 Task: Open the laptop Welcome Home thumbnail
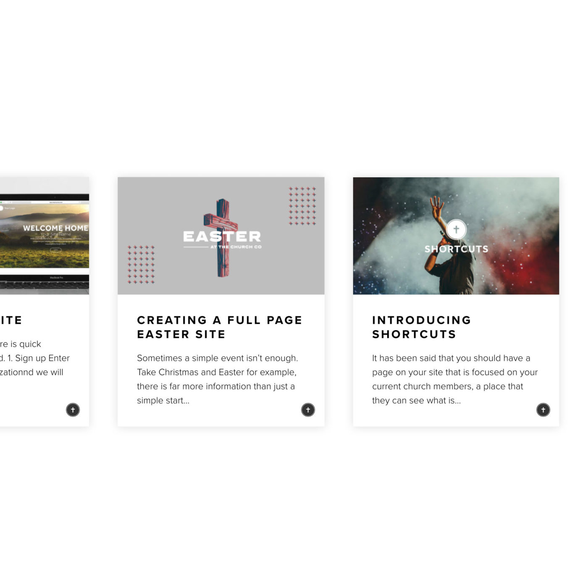coord(45,236)
